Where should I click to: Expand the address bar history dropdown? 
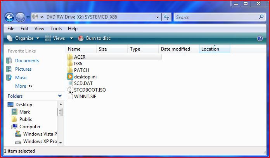[x=157, y=17]
